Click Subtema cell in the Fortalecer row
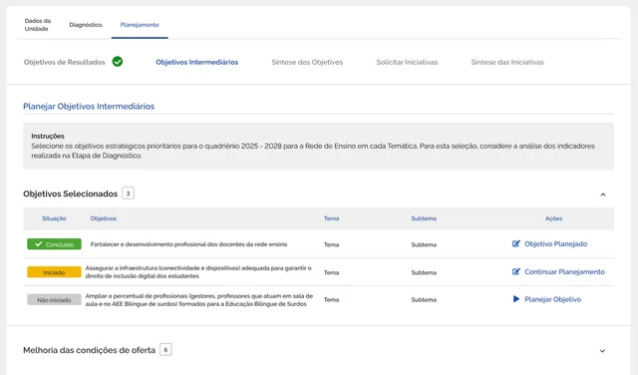Screen dimensions: 638x375 tap(424, 244)
